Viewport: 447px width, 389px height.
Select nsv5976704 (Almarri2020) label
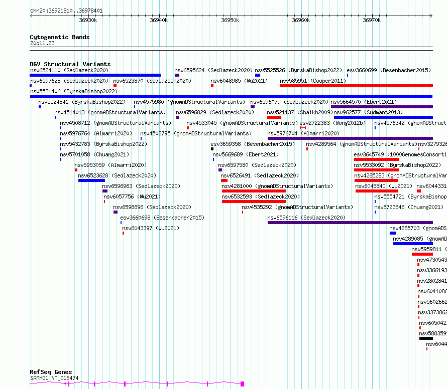(x=303, y=133)
